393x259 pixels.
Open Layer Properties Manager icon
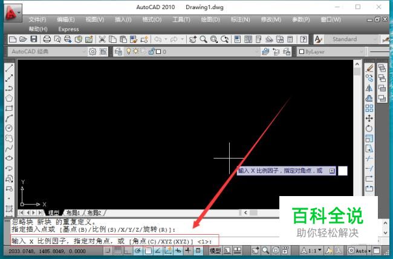[x=119, y=51]
